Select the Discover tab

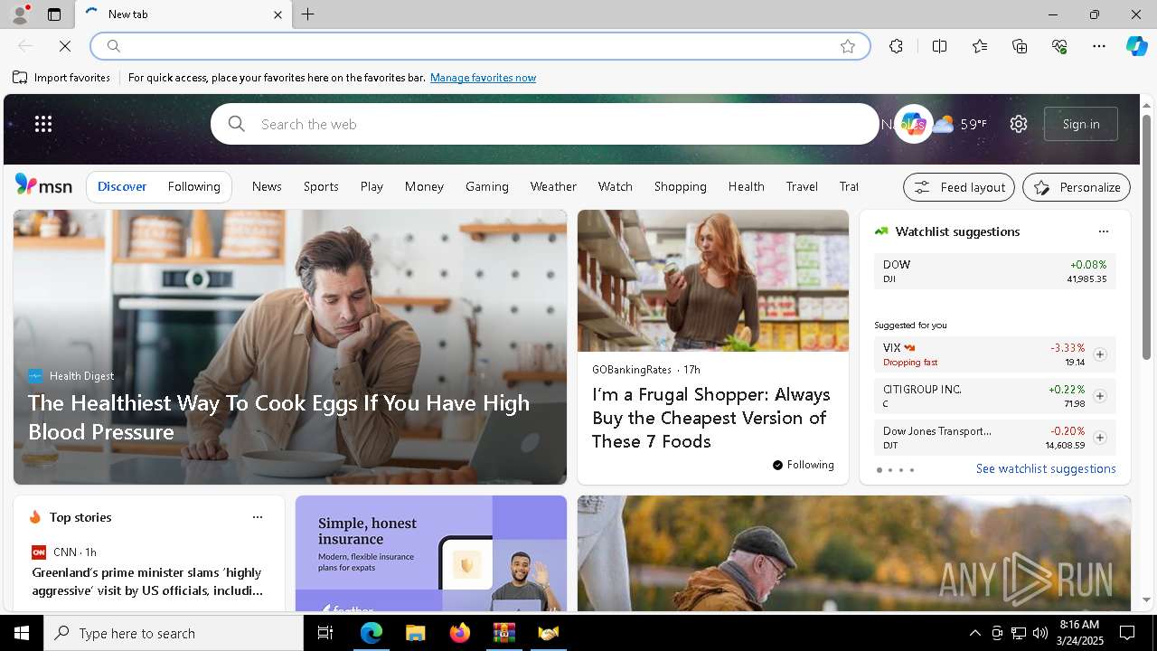click(x=122, y=186)
